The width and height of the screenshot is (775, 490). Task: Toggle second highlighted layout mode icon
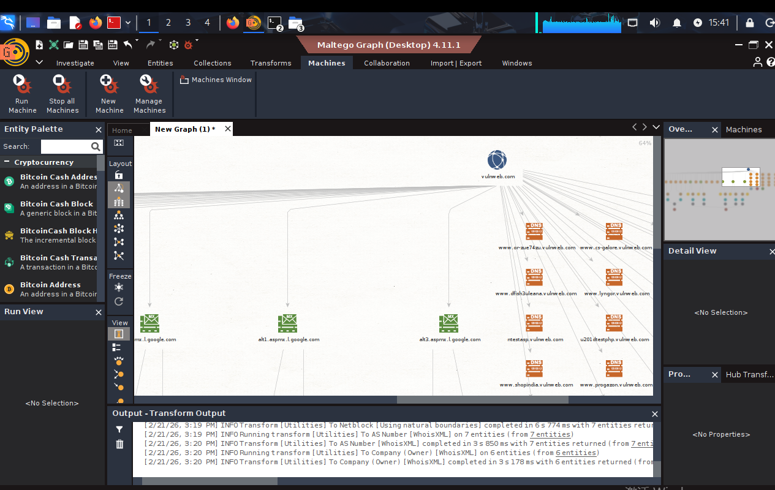click(119, 202)
